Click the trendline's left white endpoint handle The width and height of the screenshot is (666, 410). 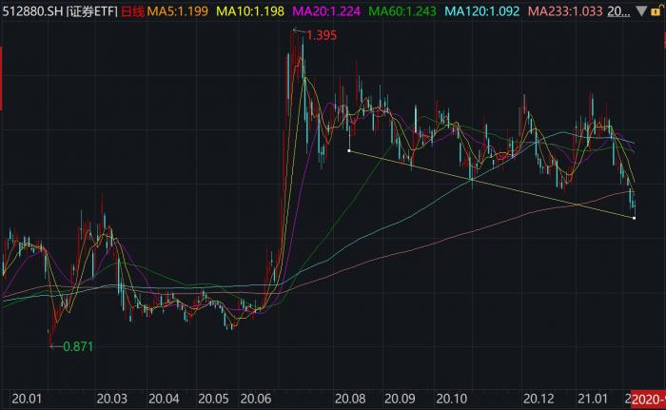[349, 150]
